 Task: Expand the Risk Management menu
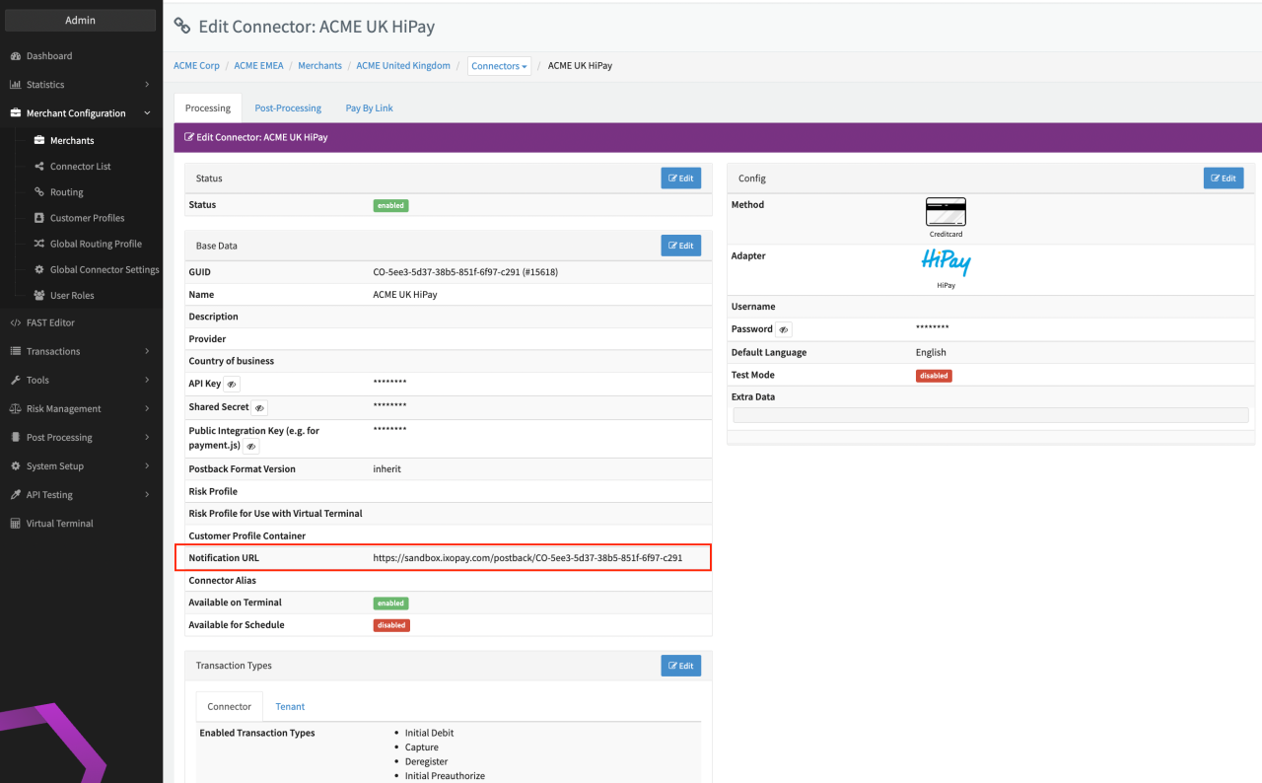(147, 408)
